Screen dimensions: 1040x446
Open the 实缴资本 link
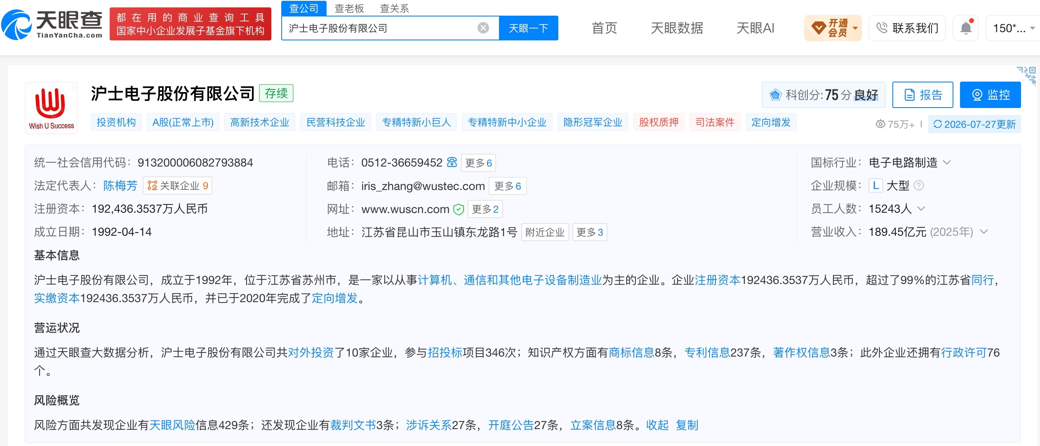pos(57,298)
